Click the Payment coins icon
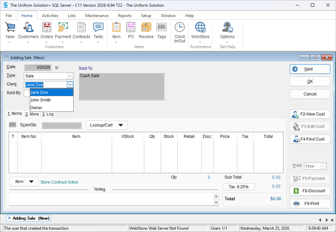 (63, 28)
